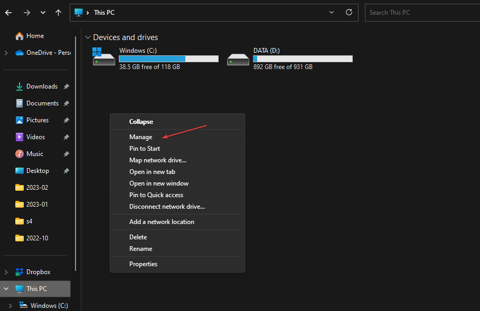Expand the address bar history dropdown
480x311 pixels.
(332, 13)
